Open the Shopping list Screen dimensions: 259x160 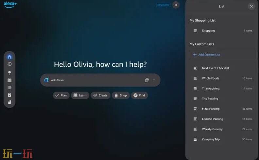click(223, 30)
